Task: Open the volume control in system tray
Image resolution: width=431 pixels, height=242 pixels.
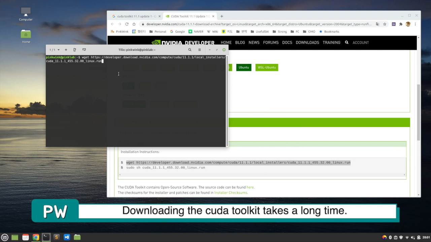Action: pyautogui.click(x=413, y=237)
